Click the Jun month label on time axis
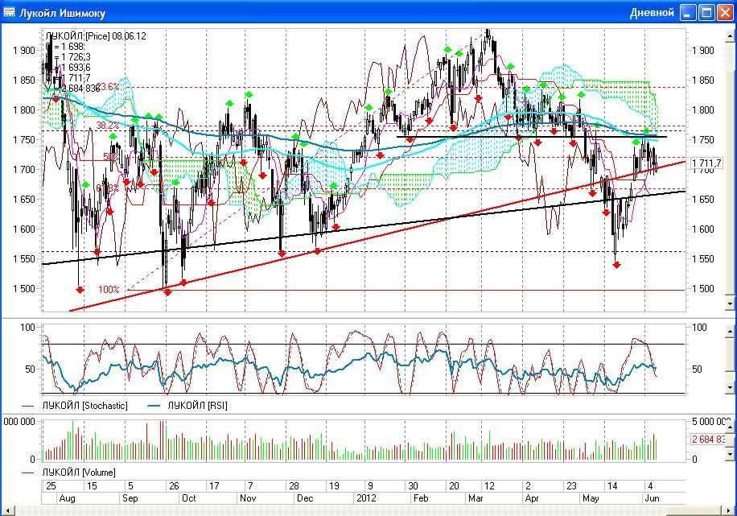The image size is (737, 516). 652,498
